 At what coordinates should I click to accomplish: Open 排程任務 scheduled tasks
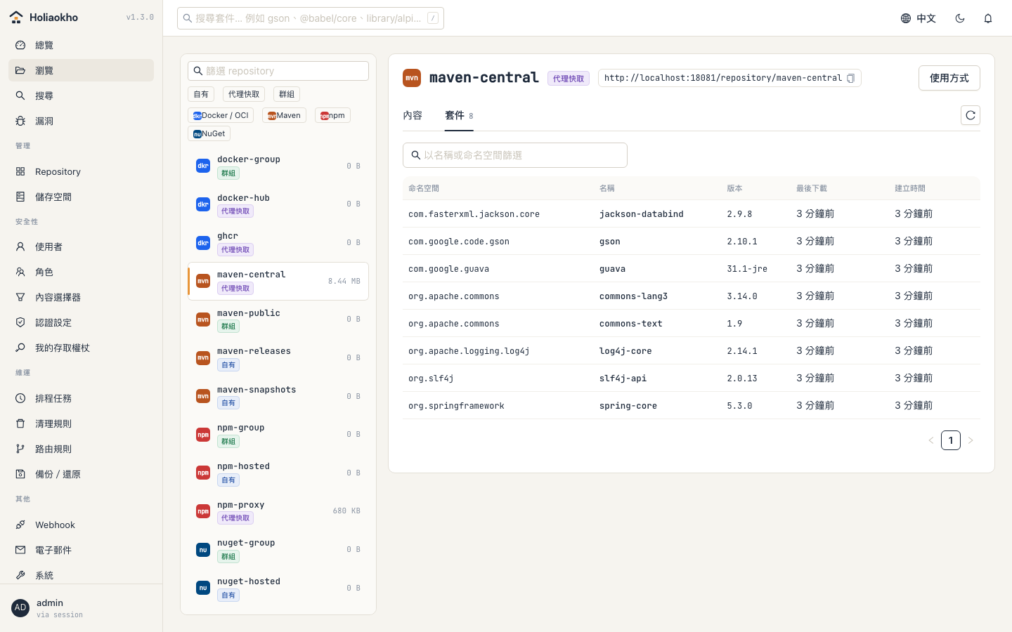[81, 398]
